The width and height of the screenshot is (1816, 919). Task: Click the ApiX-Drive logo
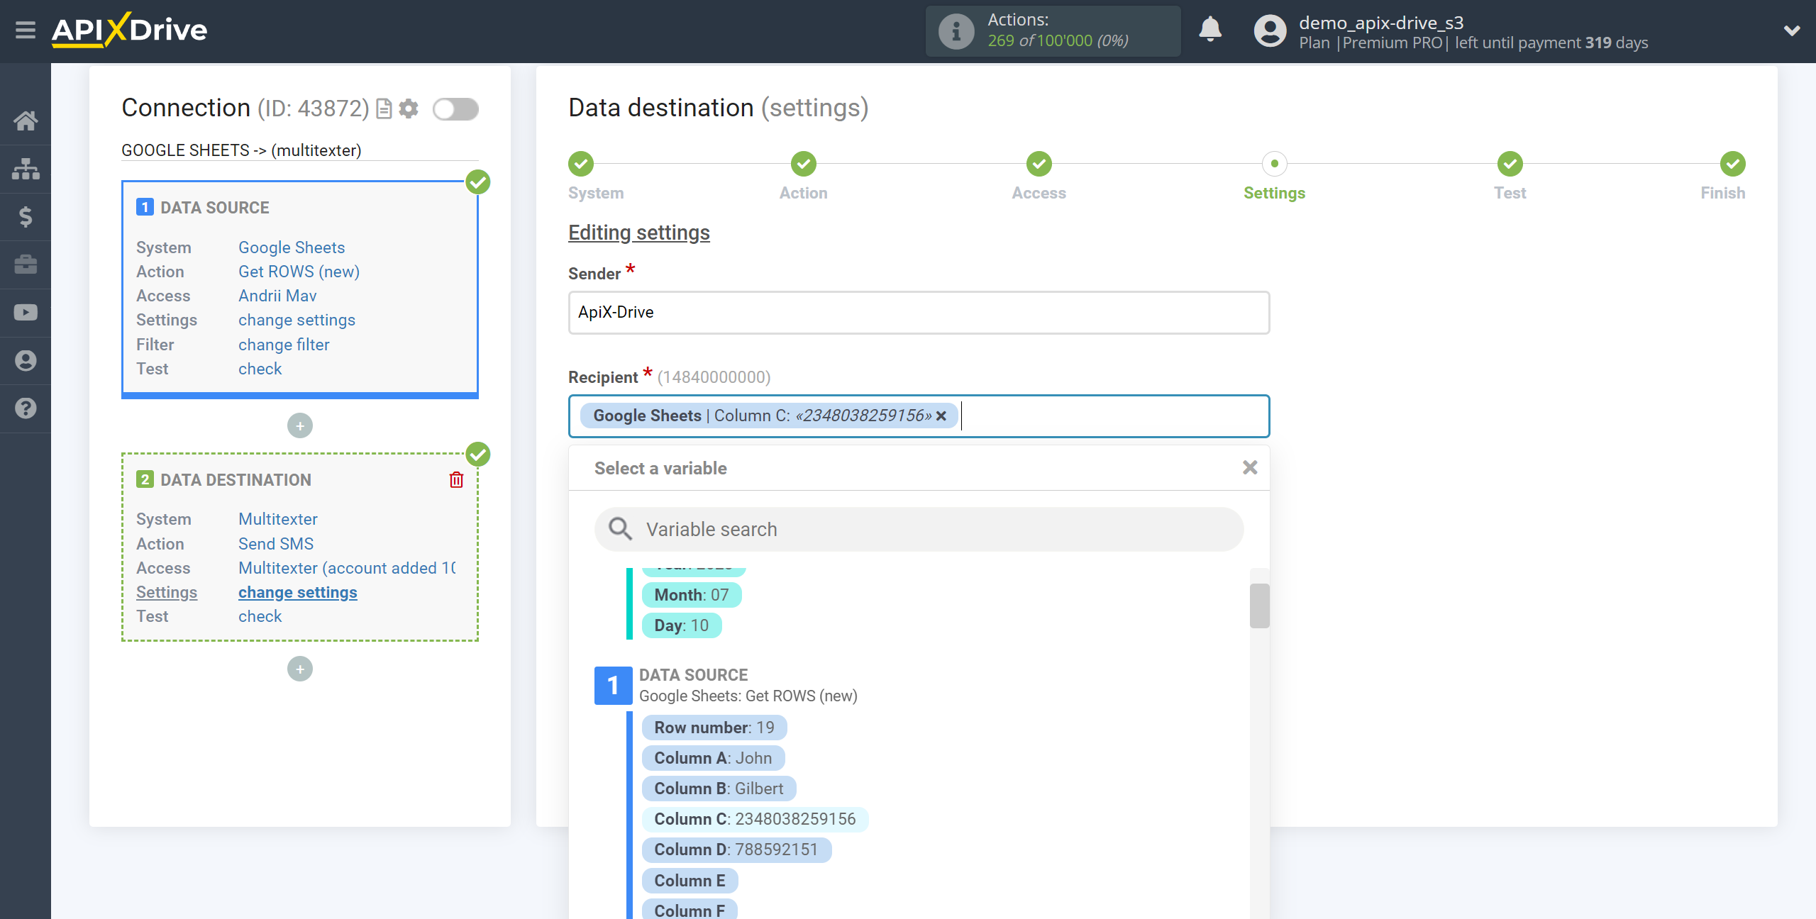tap(130, 30)
